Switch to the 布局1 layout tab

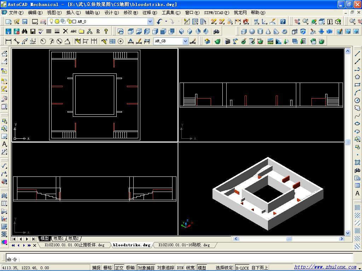click(58, 239)
